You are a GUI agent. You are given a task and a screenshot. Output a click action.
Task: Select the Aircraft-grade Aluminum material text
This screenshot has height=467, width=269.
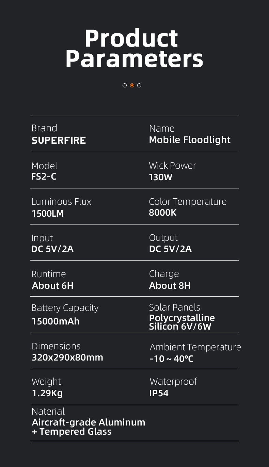[89, 422]
